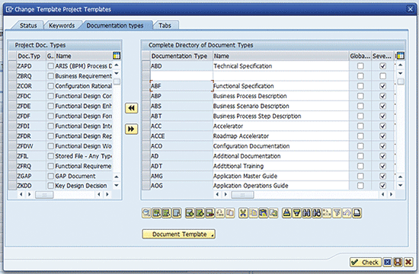Click the ABF documentation type cell
419x274 pixels.
[181, 86]
